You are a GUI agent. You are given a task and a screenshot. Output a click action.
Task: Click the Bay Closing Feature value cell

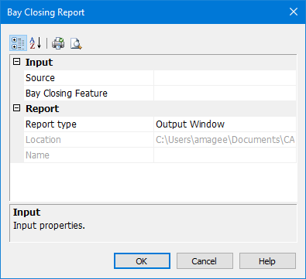click(225, 94)
